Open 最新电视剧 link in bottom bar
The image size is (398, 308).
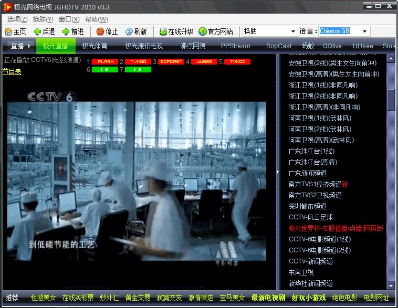pyautogui.click(x=268, y=298)
